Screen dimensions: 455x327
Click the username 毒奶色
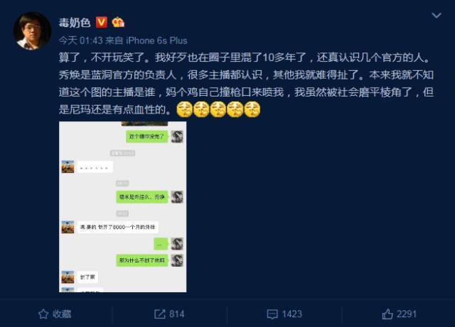[75, 22]
